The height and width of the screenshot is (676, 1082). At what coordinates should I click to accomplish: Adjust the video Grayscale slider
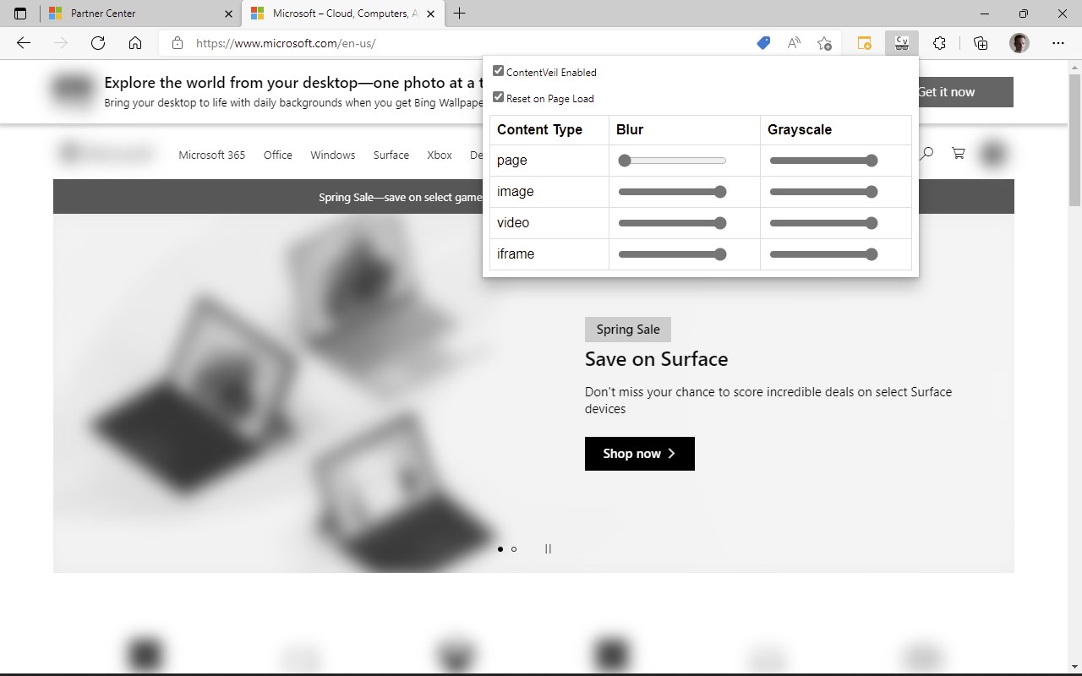823,223
